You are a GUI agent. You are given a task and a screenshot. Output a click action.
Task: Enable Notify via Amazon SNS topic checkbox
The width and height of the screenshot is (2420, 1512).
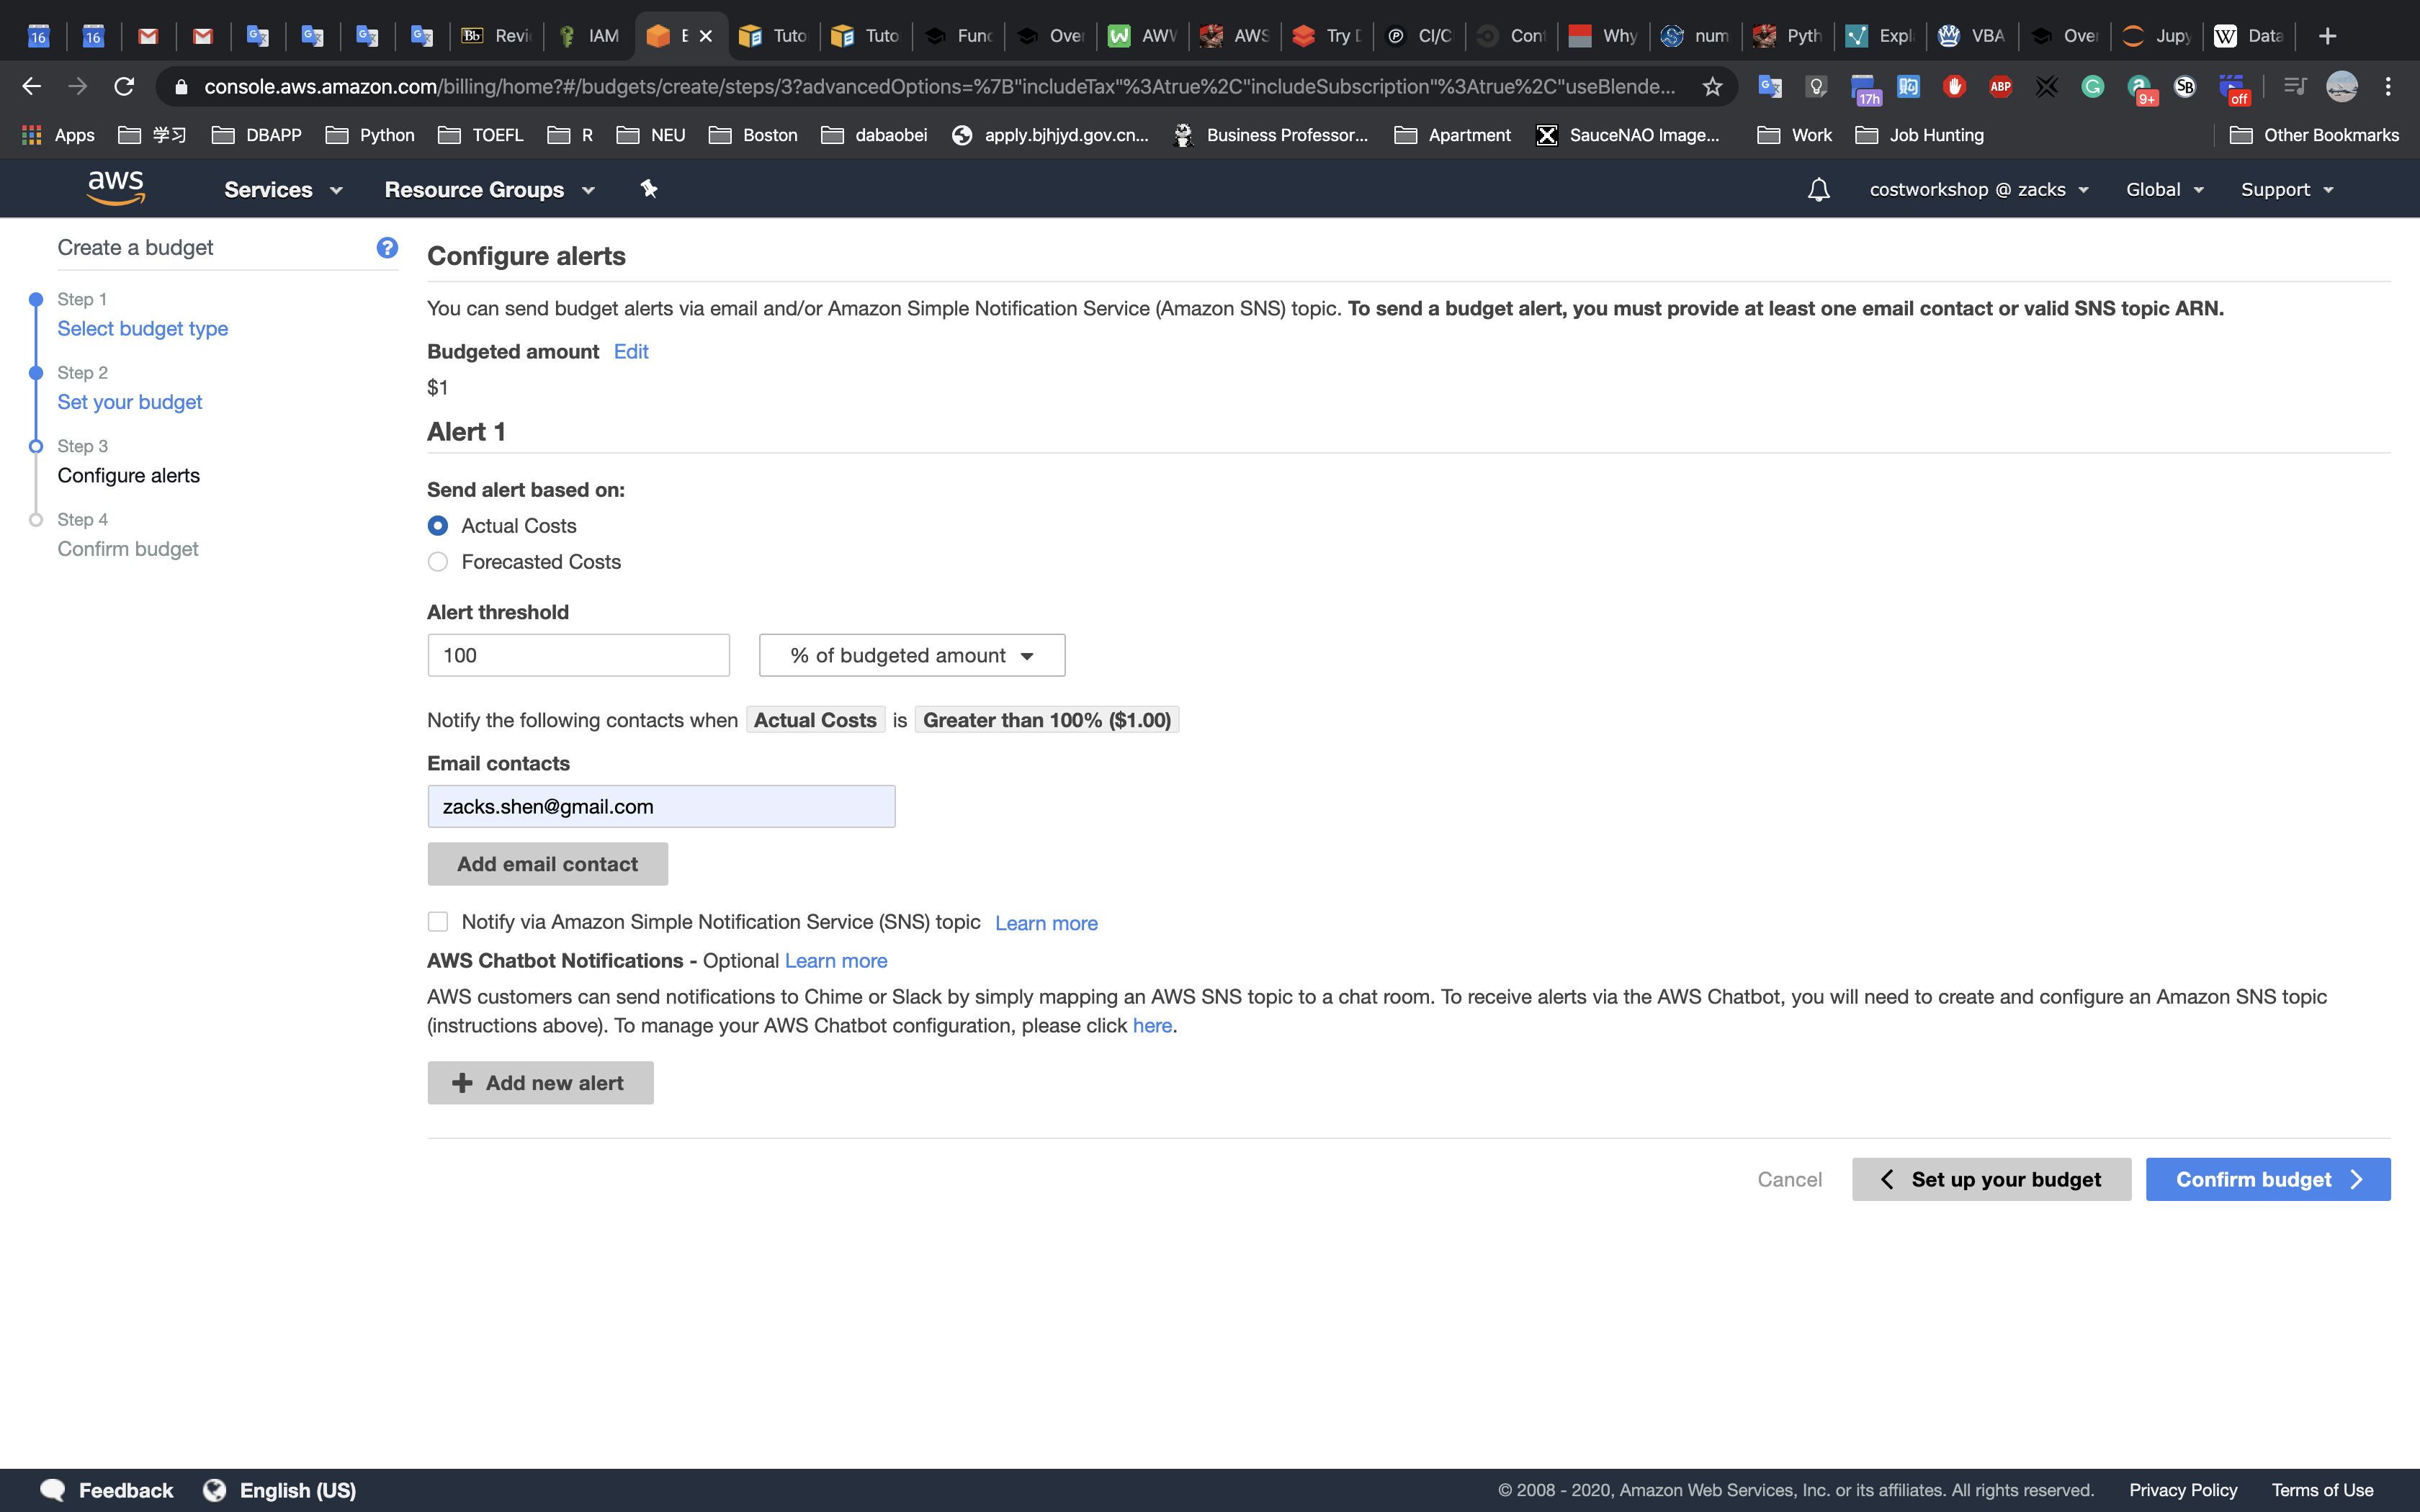click(x=438, y=922)
